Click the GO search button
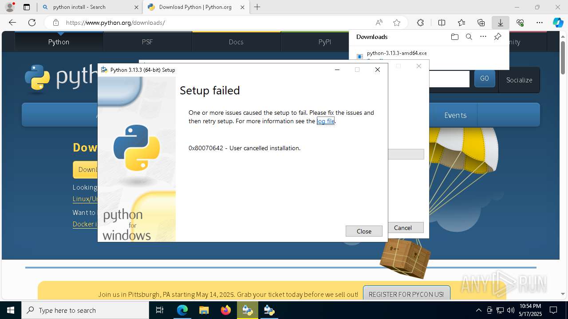The height and width of the screenshot is (319, 568). pos(485,78)
